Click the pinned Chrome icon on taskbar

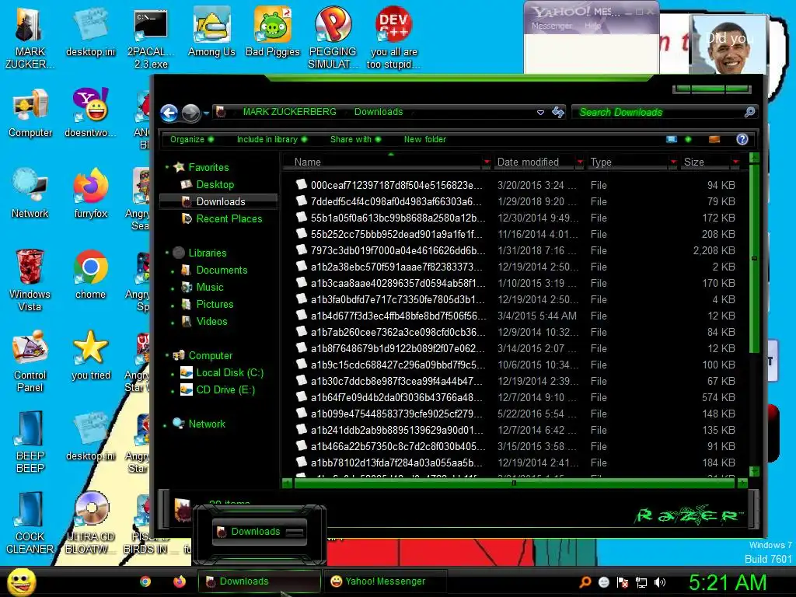(145, 581)
